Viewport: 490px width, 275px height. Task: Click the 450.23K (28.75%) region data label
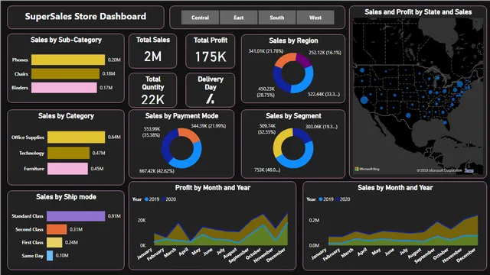click(x=266, y=92)
